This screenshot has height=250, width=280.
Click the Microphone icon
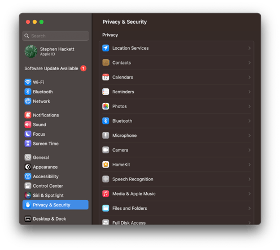[106, 135]
